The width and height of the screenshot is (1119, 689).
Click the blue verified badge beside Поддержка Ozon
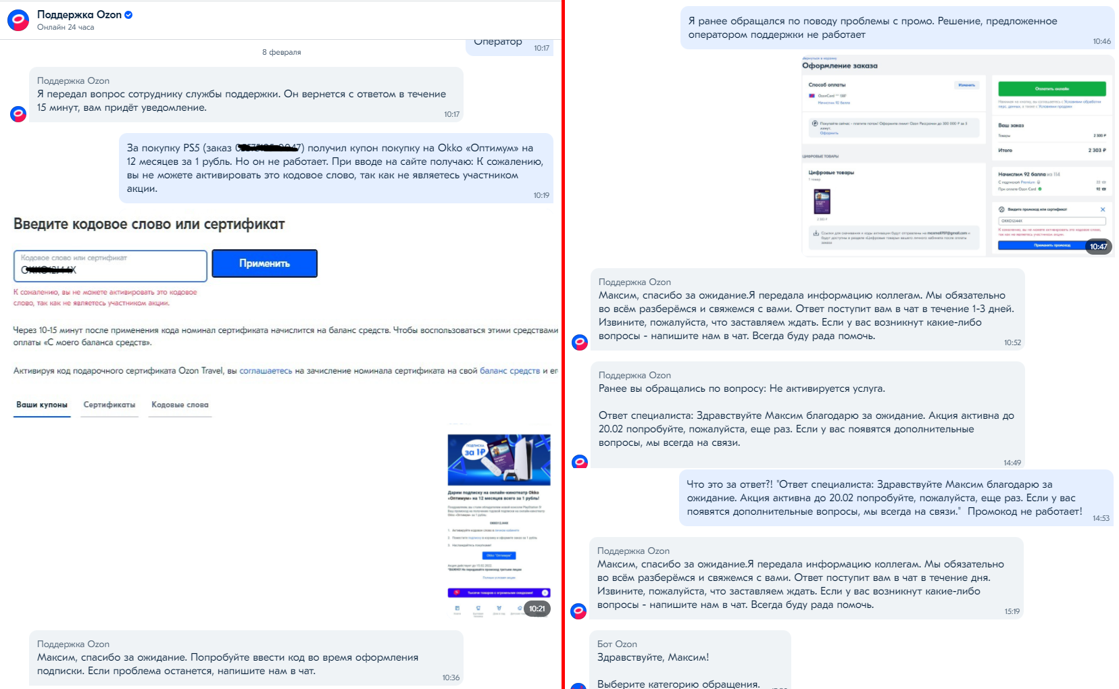click(128, 15)
